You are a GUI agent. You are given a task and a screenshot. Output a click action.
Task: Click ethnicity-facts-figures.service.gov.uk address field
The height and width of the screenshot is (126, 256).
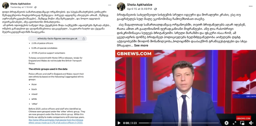click(x=57, y=39)
